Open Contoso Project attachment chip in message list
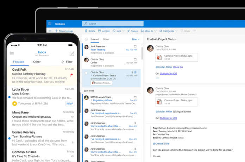245x162 pixels. pyautogui.click(x=101, y=83)
